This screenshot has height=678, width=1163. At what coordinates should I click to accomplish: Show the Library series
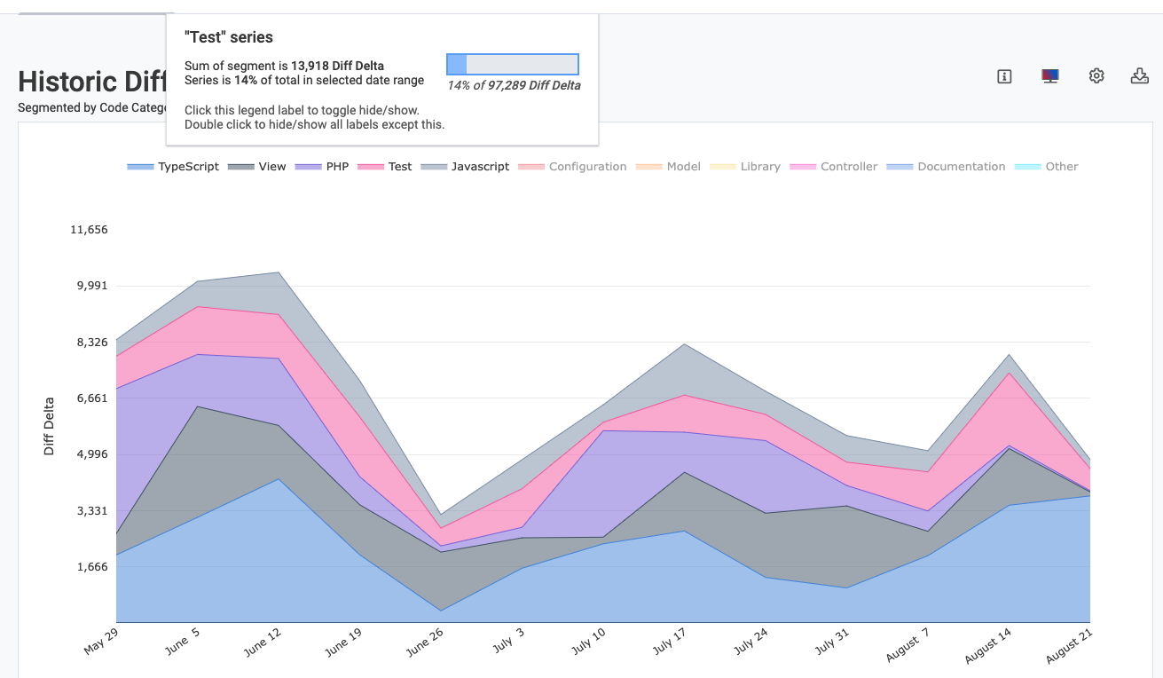[x=760, y=167]
